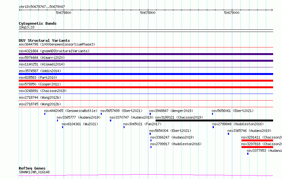Open variant esv2718745 (Wong2012b)

point(40,104)
